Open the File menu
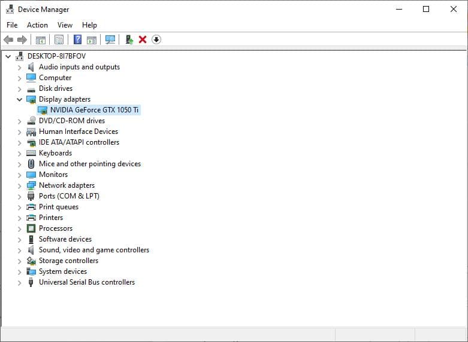This screenshot has width=468, height=342. coord(12,25)
